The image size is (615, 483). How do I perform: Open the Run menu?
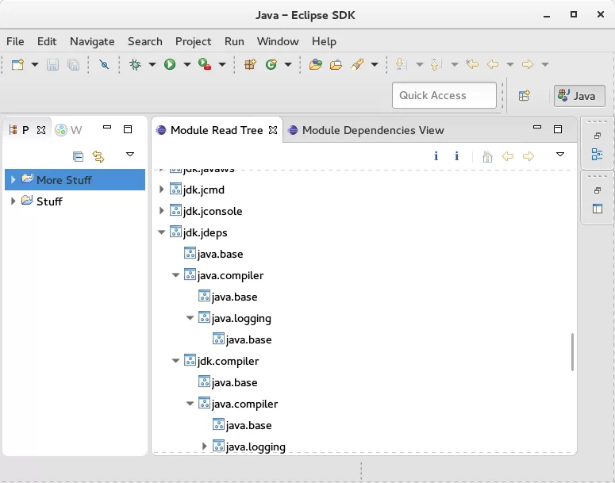point(234,41)
